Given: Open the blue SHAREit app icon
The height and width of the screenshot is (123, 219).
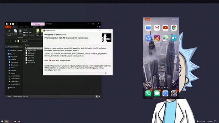Looking at the screenshot, I should point(148,38).
